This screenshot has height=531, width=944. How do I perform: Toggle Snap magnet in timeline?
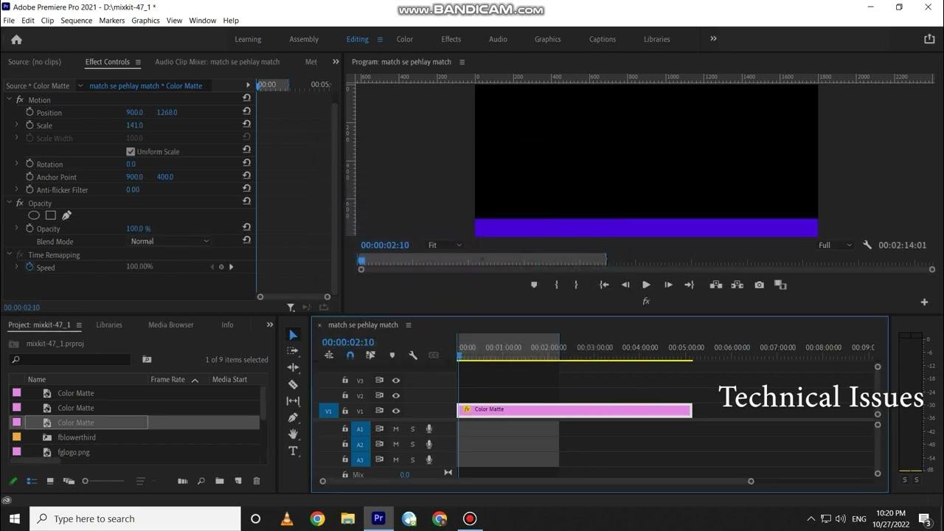tap(350, 355)
